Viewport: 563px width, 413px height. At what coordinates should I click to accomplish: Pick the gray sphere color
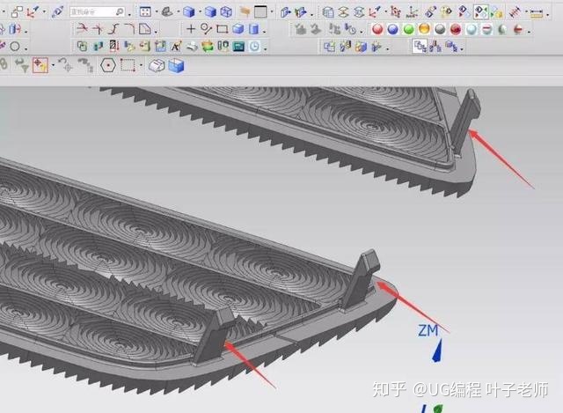[440, 29]
